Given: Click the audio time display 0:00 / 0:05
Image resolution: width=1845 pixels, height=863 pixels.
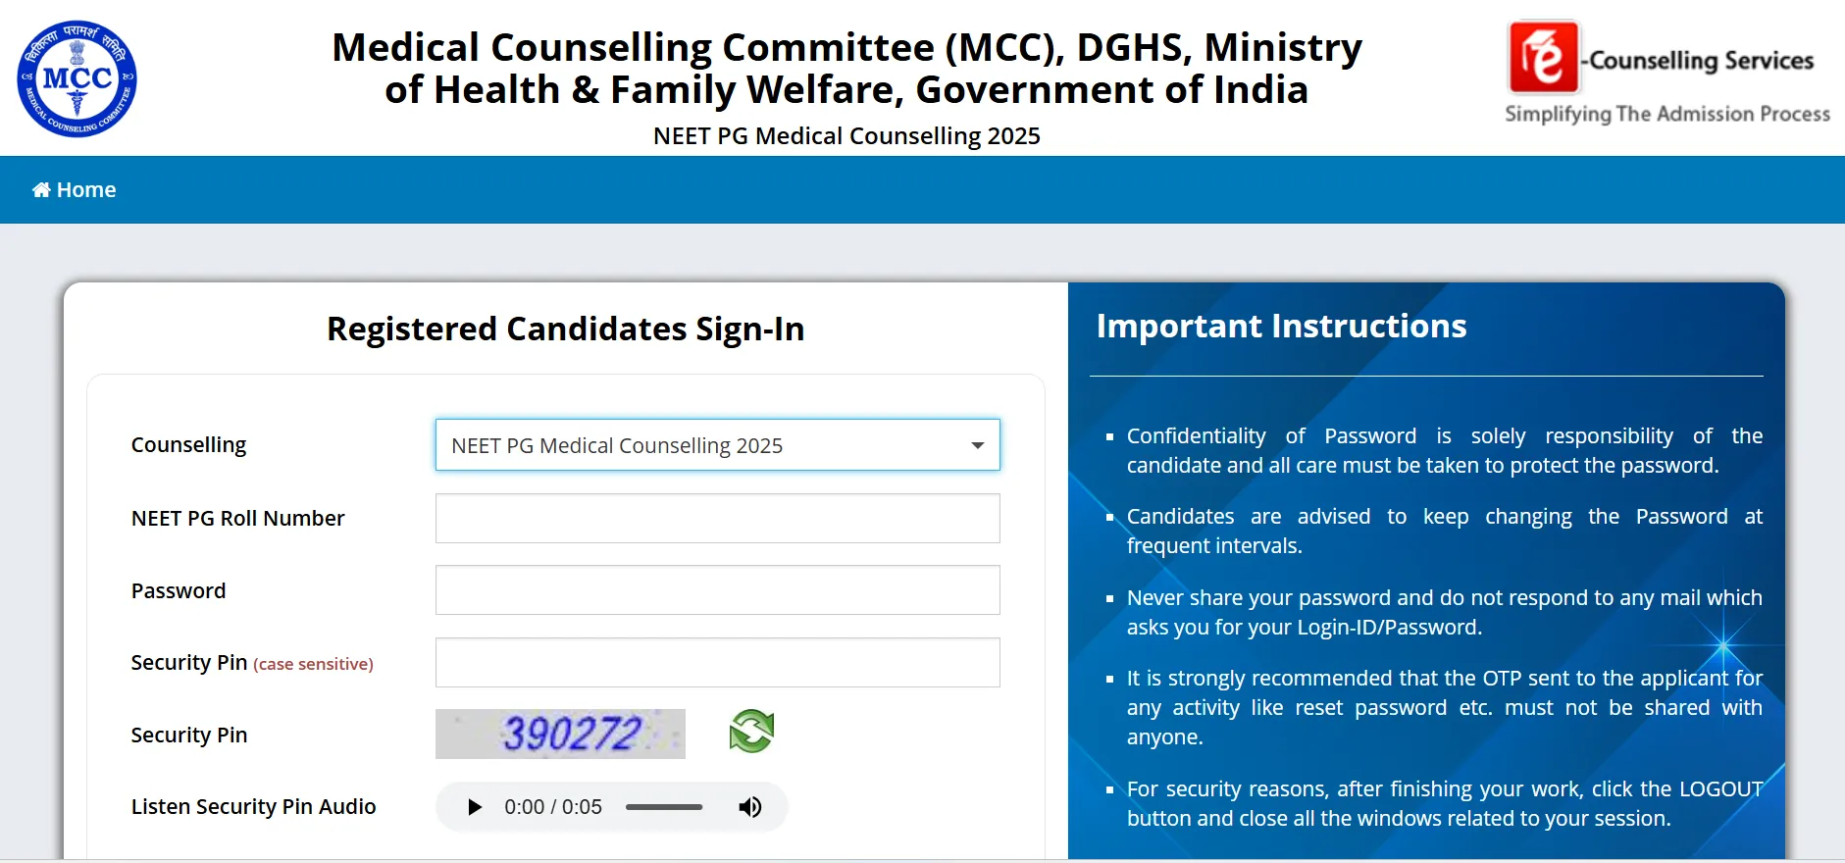Looking at the screenshot, I should pyautogui.click(x=553, y=807).
